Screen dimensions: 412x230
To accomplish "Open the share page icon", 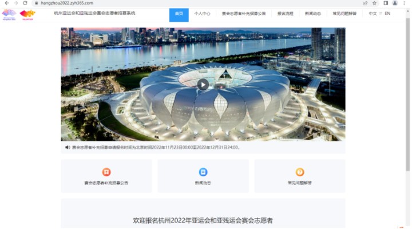I will click(365, 3).
